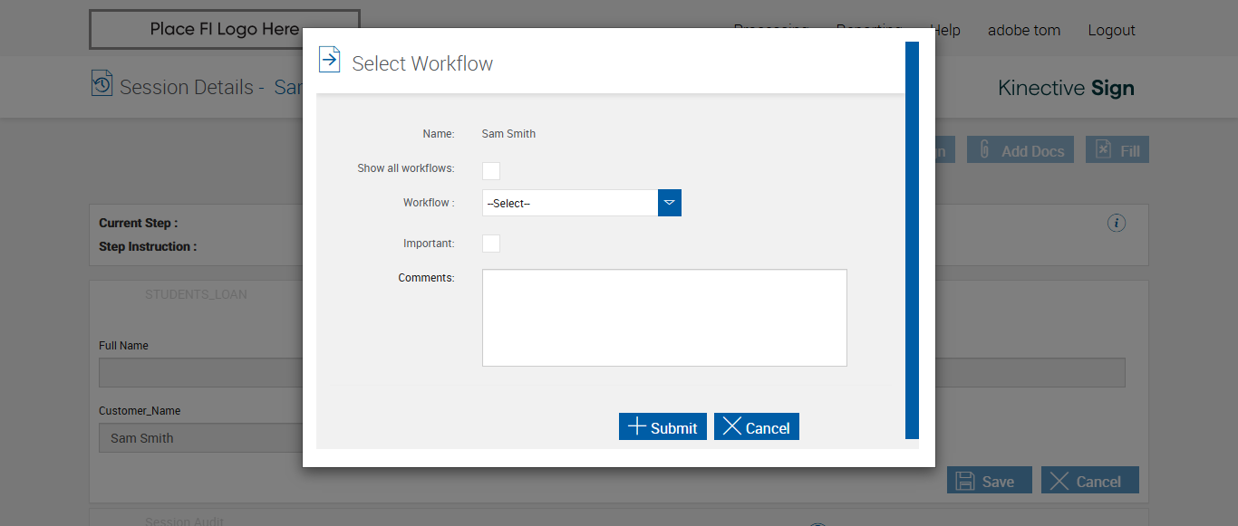Click the Customer_Name field showing Sam Smith
This screenshot has height=526, width=1238.
[x=200, y=438]
